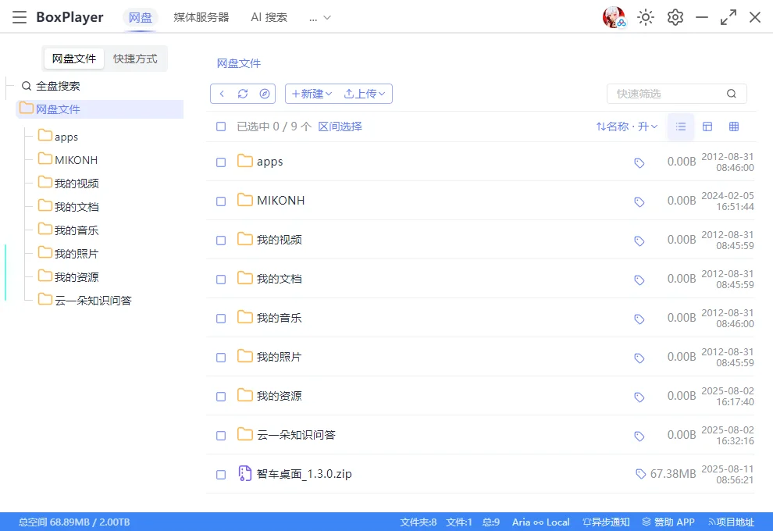773x531 pixels.
Task: Switch to list view layout
Action: click(681, 127)
